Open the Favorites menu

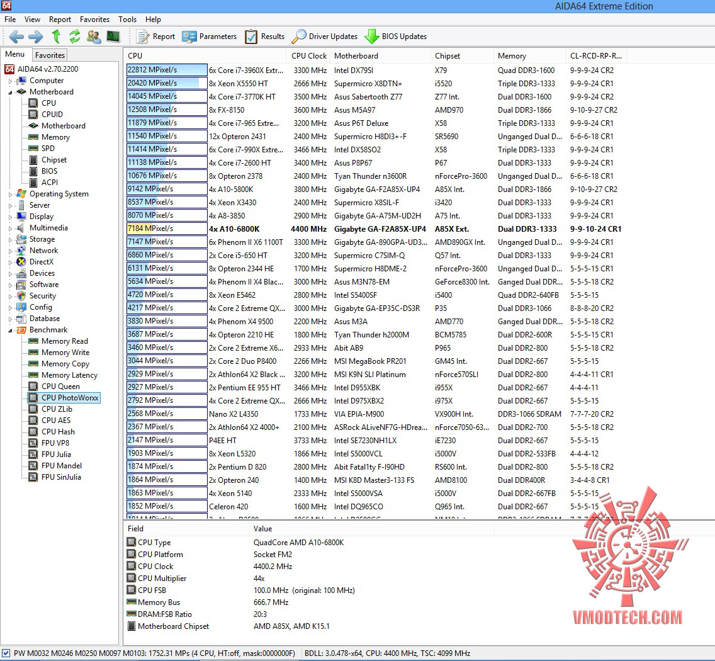(x=95, y=19)
